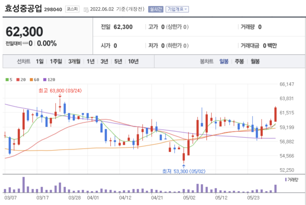
Task: Show the 10년 line chart
Action: tap(133, 62)
